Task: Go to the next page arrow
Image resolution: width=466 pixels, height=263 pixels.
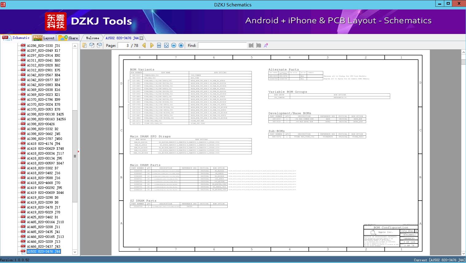Action: tap(152, 45)
